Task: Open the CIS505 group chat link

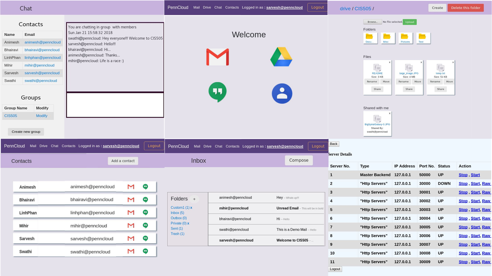Action: (x=11, y=116)
